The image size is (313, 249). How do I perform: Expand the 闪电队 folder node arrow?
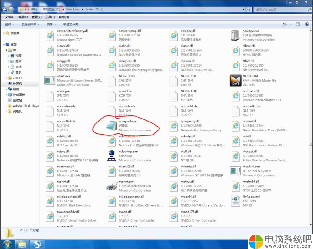pyautogui.click(x=6, y=112)
